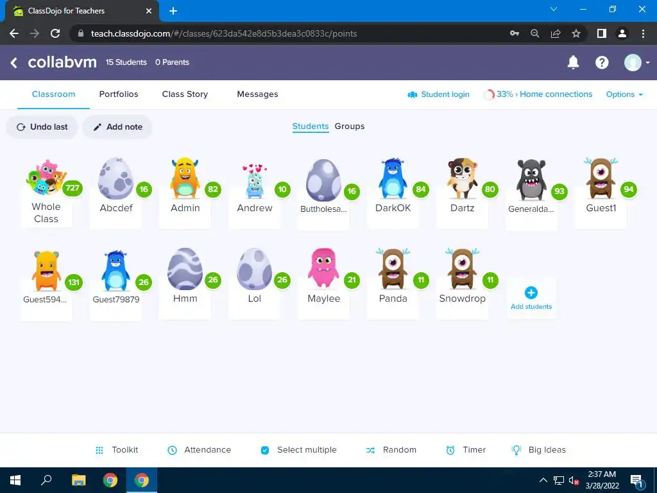Toggle the browser side panel icon
This screenshot has width=657, height=493.
[x=602, y=33]
